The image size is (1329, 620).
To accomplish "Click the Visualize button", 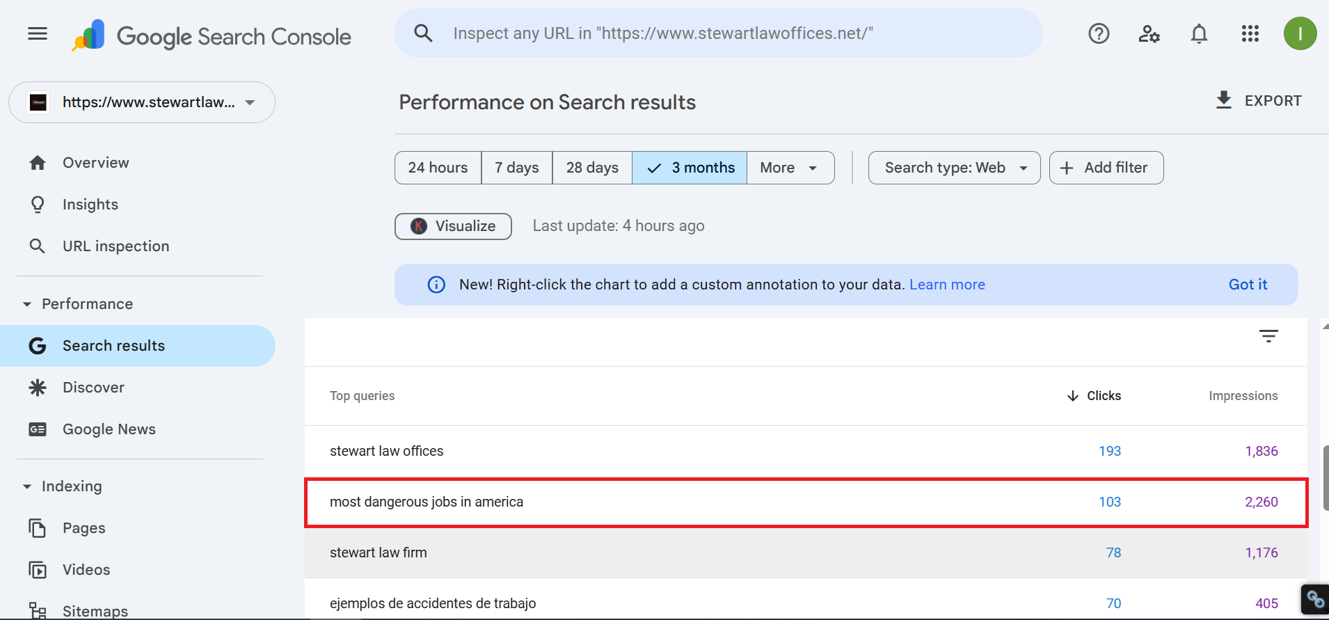I will click(453, 226).
